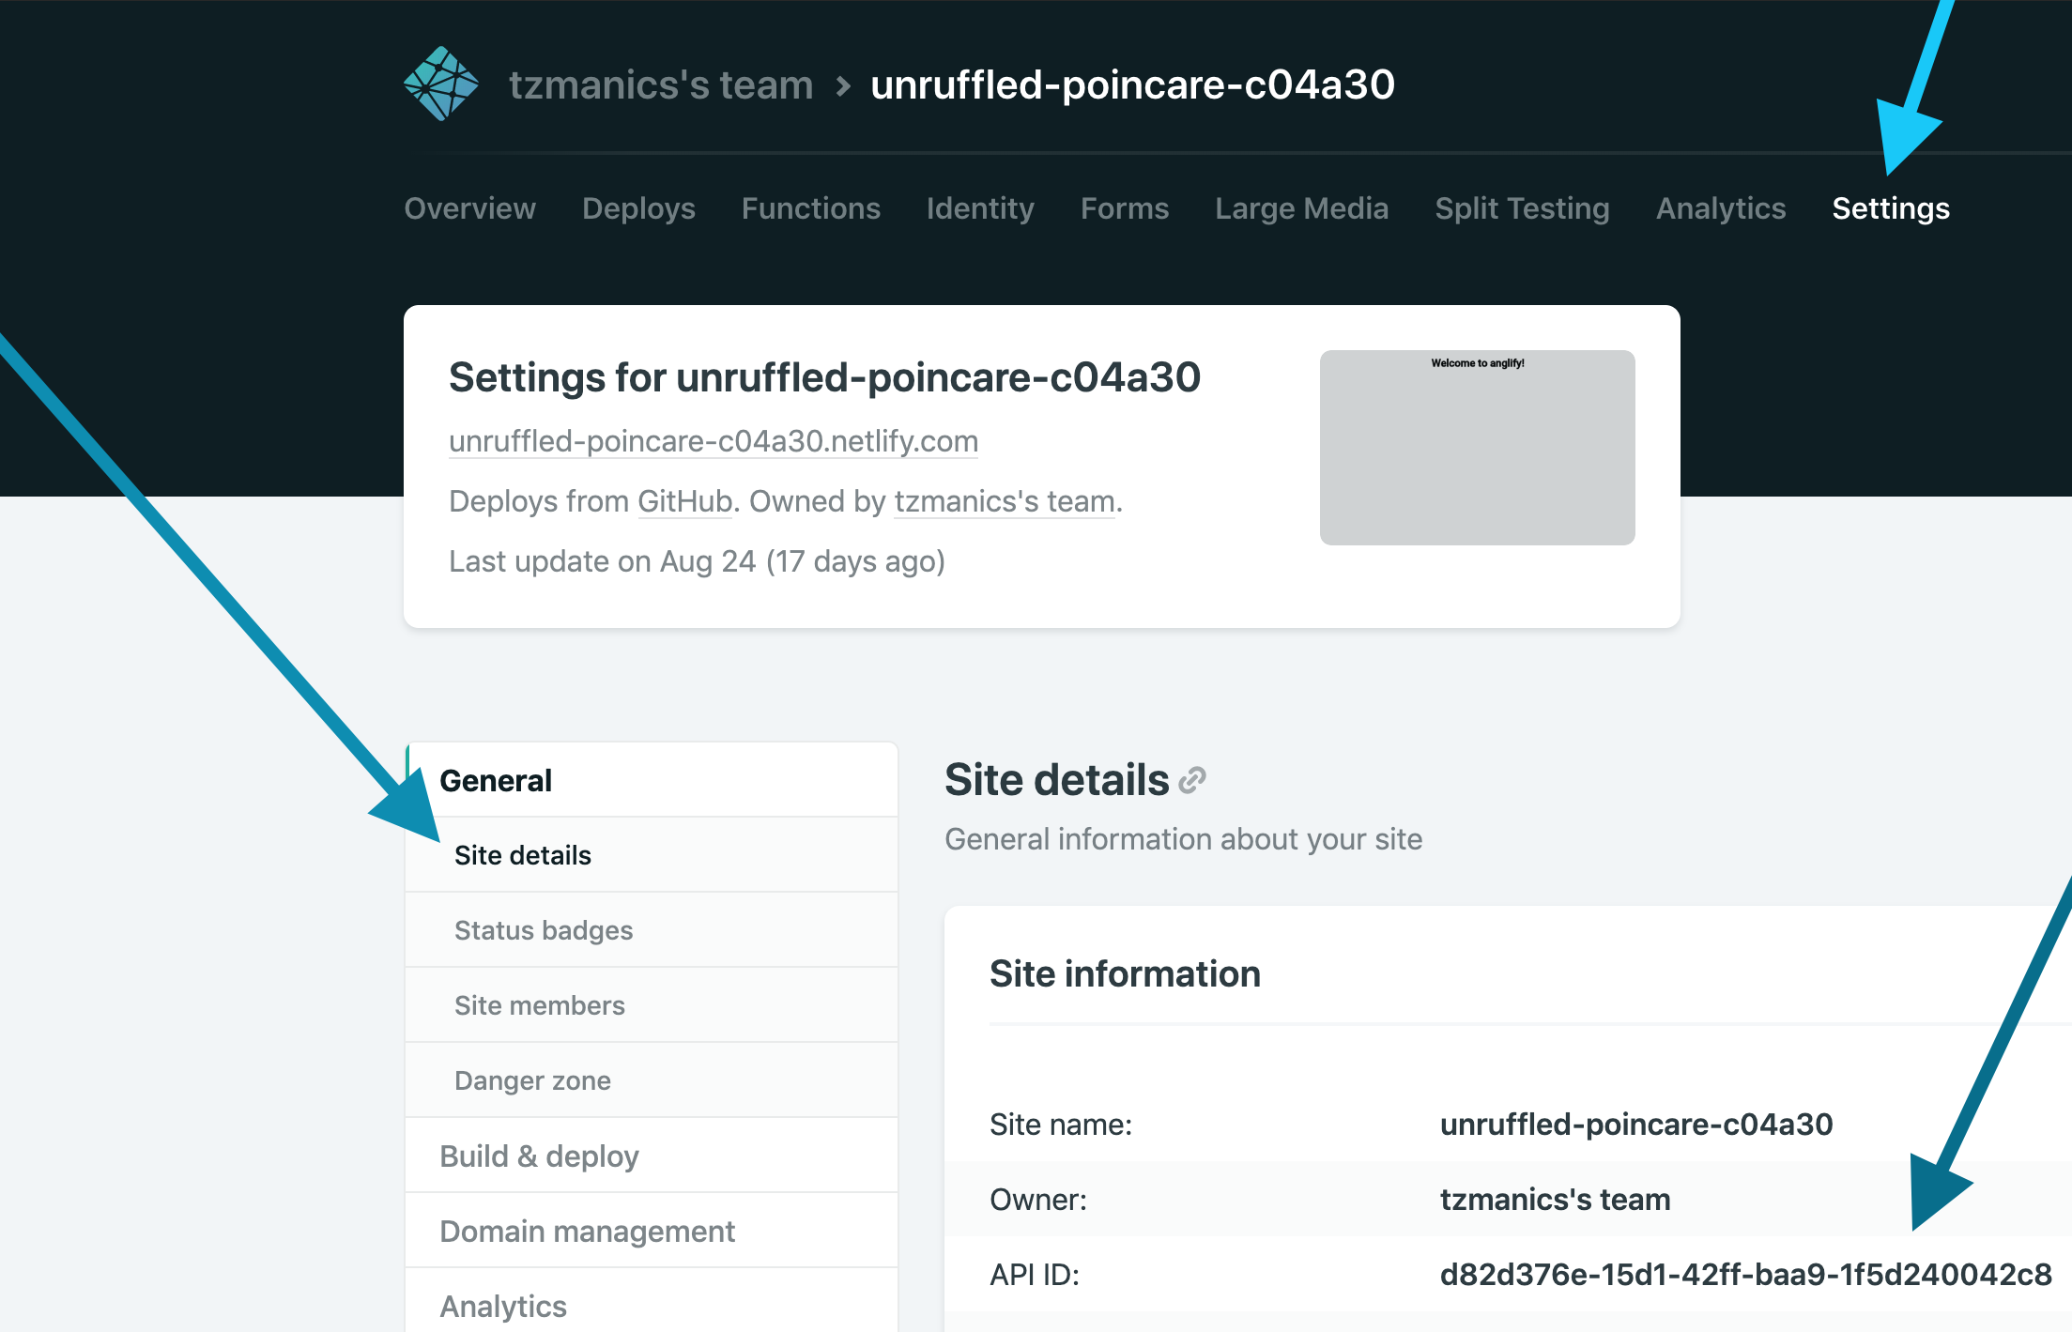Navigate to the Split Testing section
This screenshot has height=1332, width=2072.
pyautogui.click(x=1521, y=208)
